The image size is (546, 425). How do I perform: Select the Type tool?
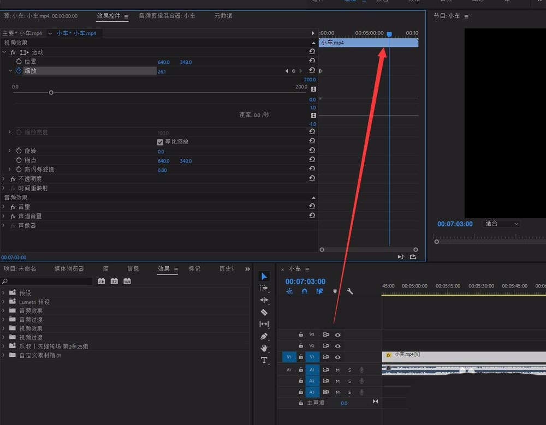(264, 360)
